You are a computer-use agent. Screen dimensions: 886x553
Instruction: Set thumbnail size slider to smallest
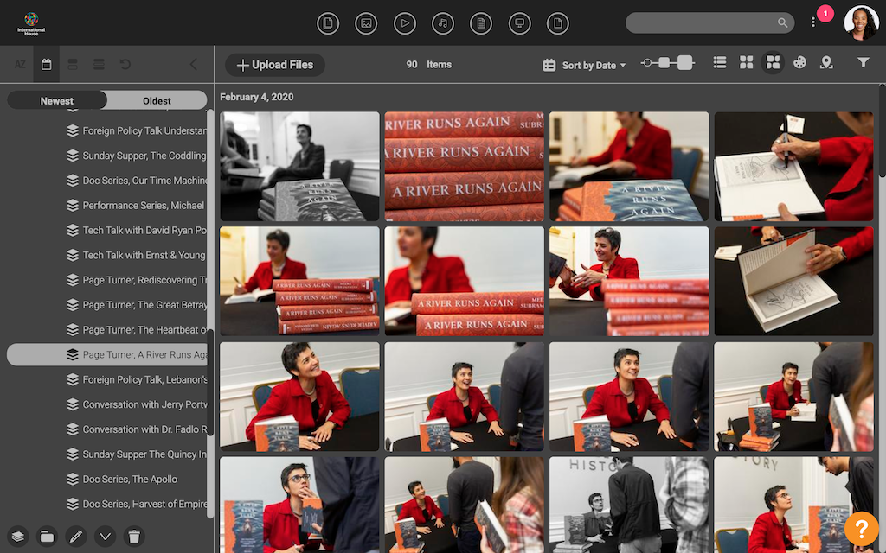pyautogui.click(x=647, y=62)
